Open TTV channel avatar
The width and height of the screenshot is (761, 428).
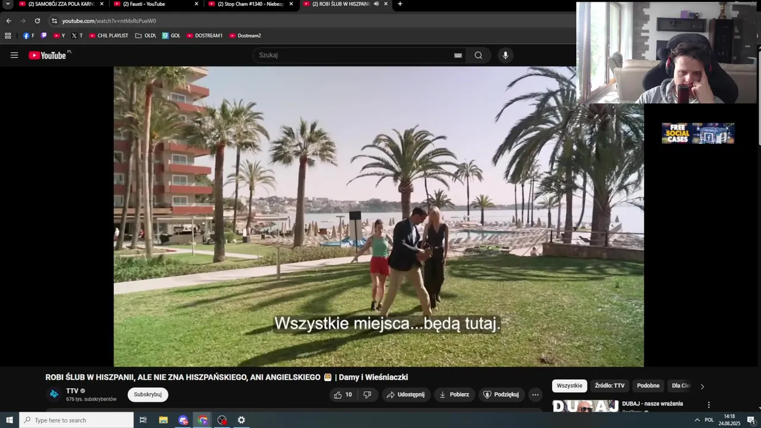click(54, 394)
